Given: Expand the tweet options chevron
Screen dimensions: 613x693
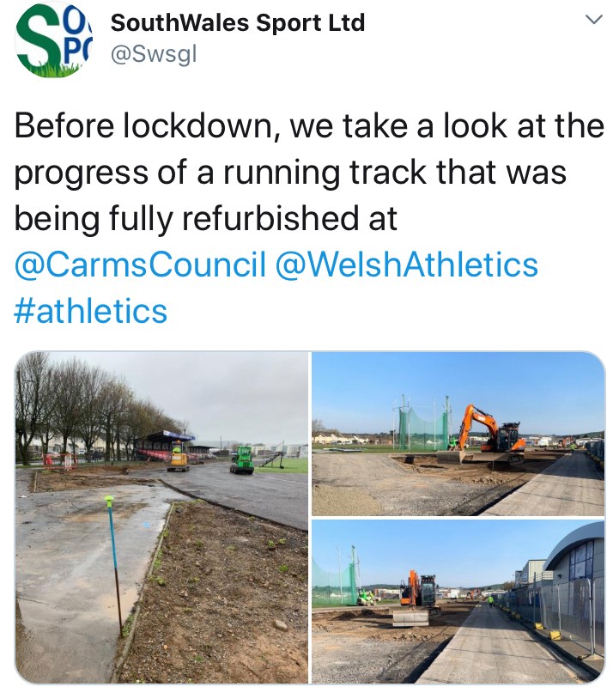Looking at the screenshot, I should pos(593,20).
